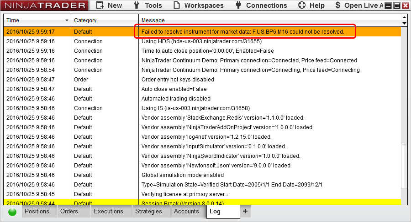
Task: Click the log scroll down arrow
Action: click(404, 23)
